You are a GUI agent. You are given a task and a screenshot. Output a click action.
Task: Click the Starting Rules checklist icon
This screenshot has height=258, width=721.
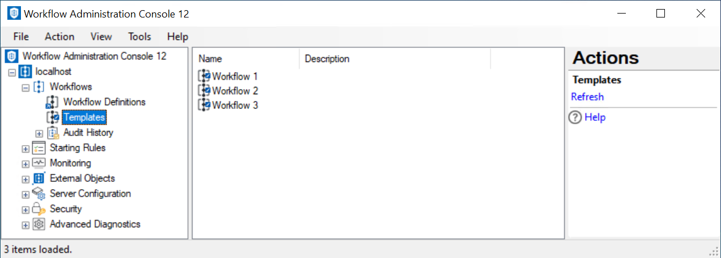pos(39,148)
